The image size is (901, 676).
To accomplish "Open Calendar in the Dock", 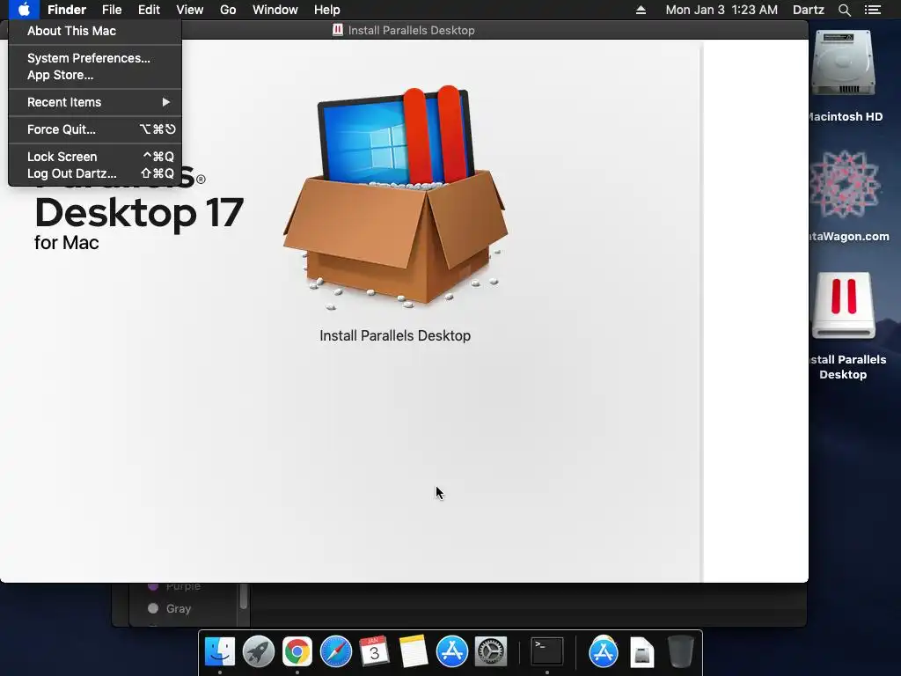I will point(374,652).
